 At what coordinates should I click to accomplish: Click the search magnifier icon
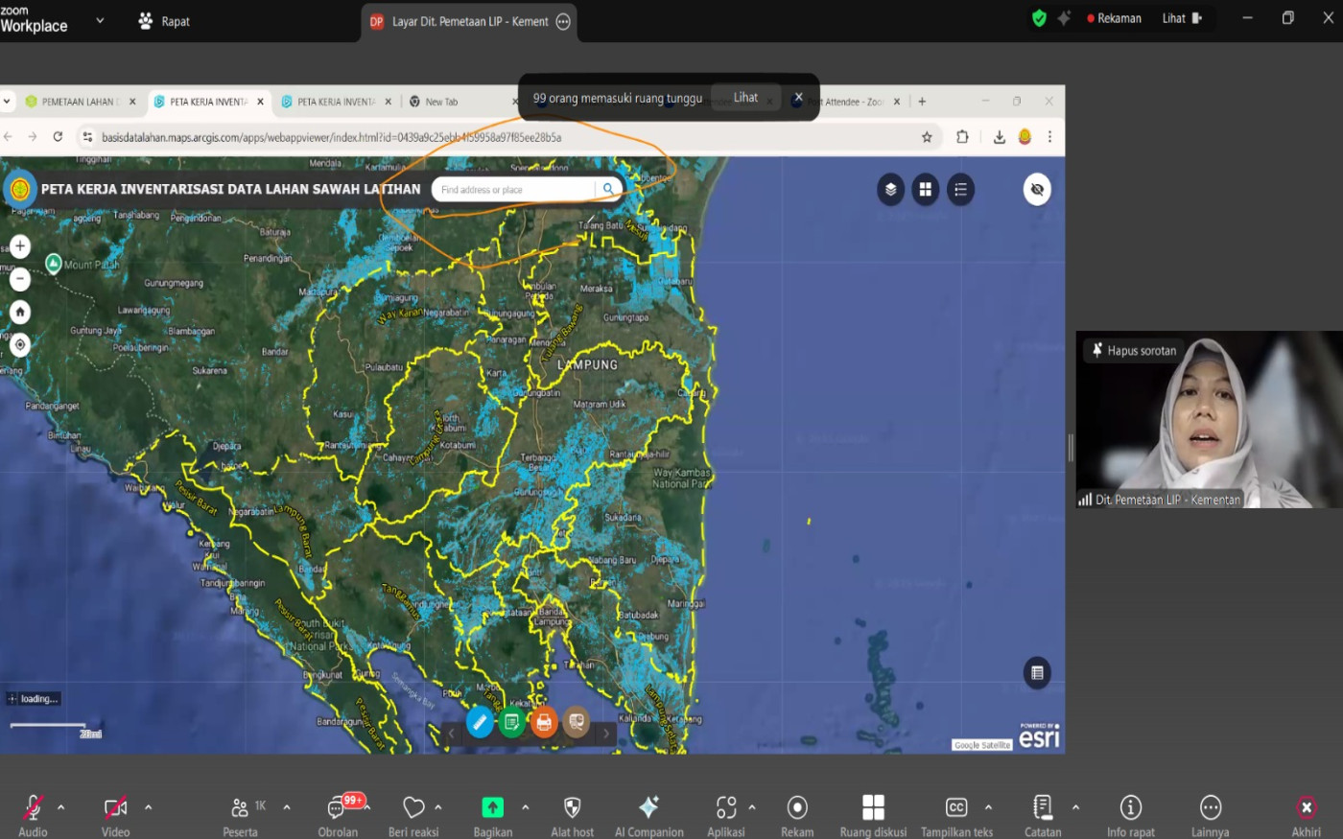(608, 190)
